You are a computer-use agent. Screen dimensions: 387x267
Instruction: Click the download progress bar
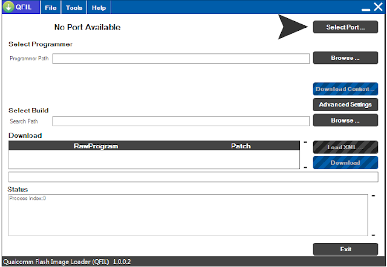coord(193,177)
